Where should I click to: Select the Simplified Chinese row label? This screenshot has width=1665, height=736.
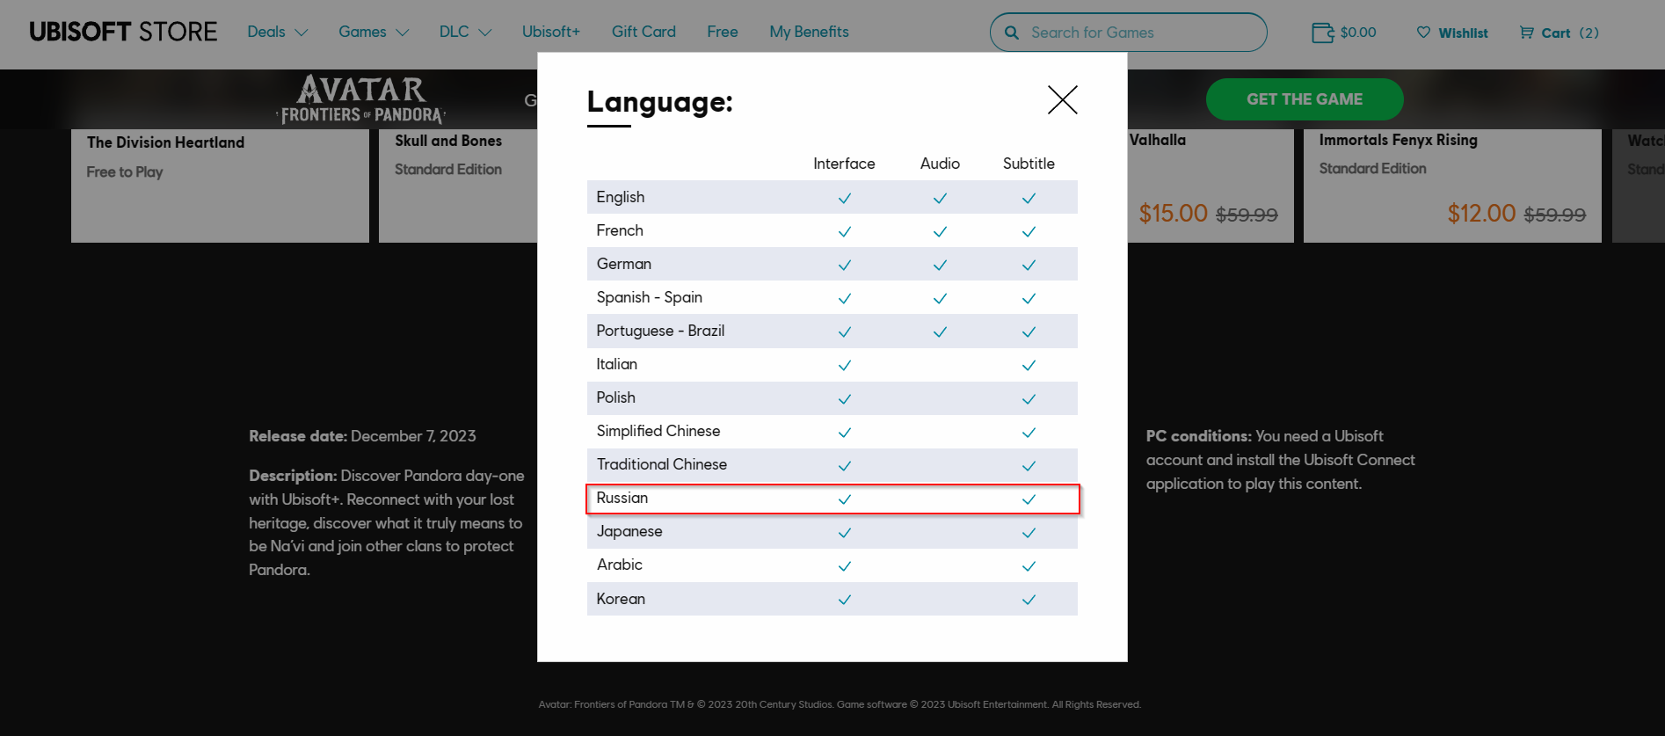pyautogui.click(x=658, y=431)
